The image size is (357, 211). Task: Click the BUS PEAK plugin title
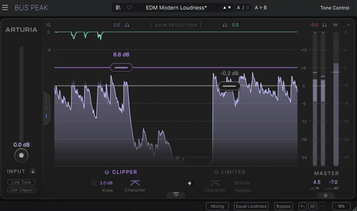31,8
